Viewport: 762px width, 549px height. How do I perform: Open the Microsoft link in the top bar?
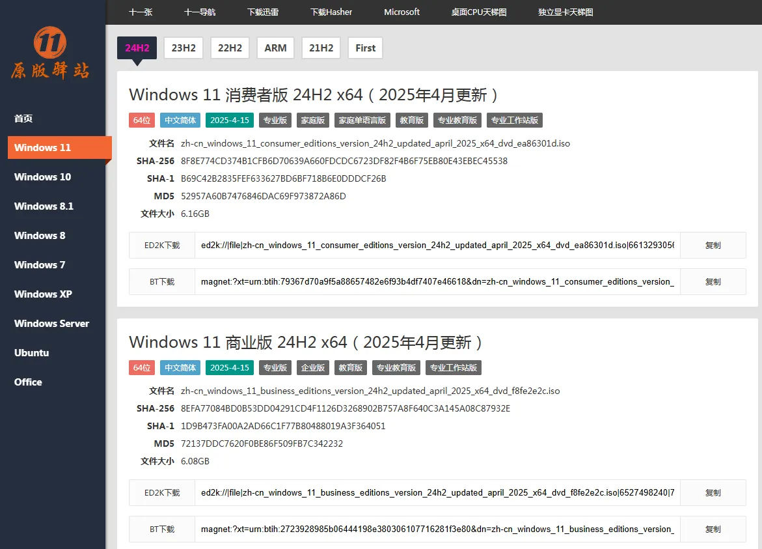pos(401,12)
